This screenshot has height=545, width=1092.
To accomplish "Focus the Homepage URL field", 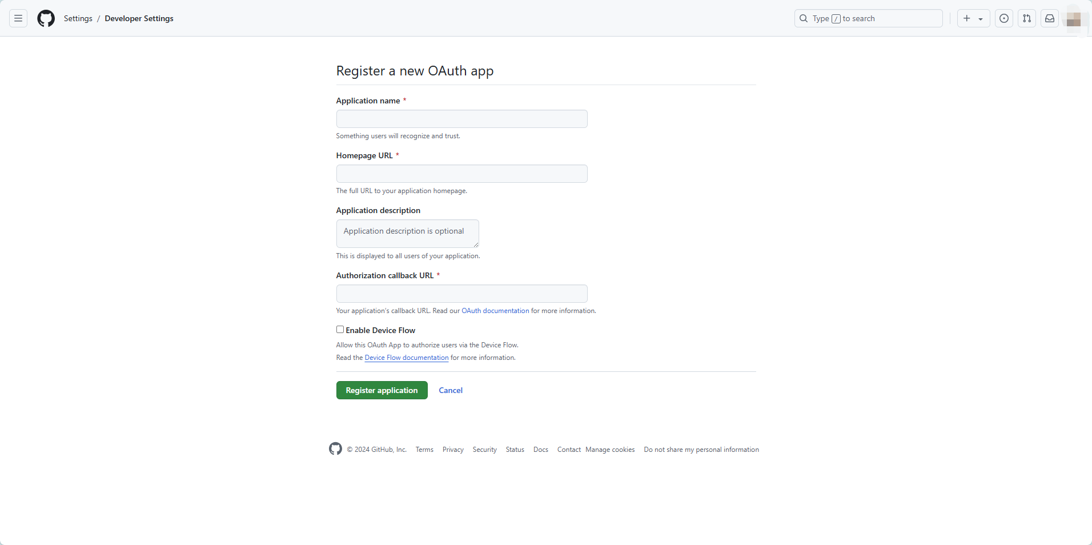I will tap(461, 174).
